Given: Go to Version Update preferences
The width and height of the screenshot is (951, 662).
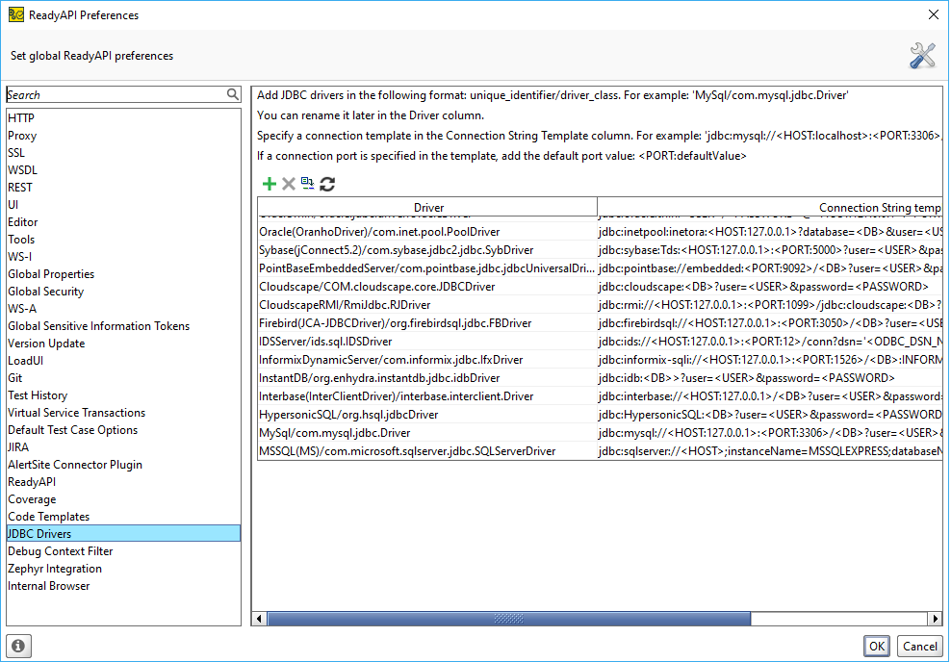Looking at the screenshot, I should [124, 344].
